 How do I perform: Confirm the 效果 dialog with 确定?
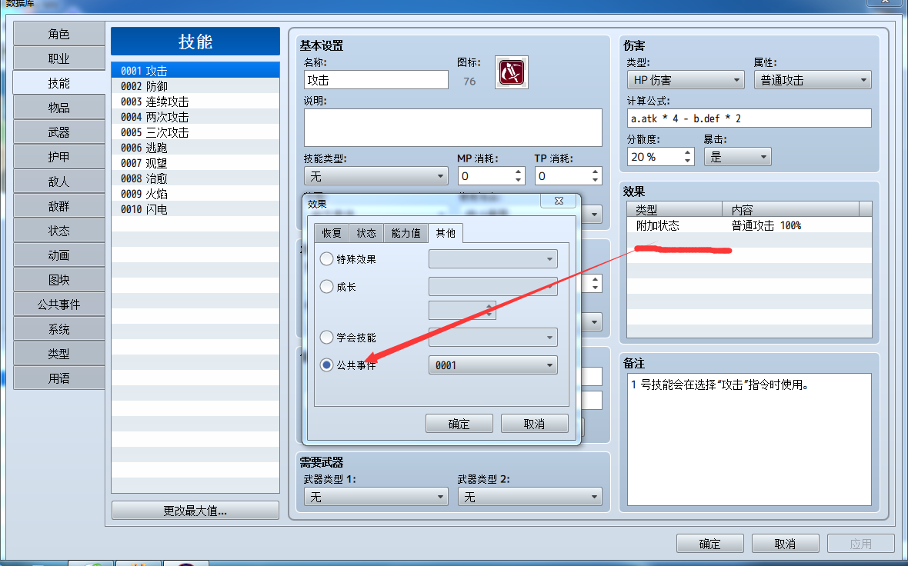[459, 424]
